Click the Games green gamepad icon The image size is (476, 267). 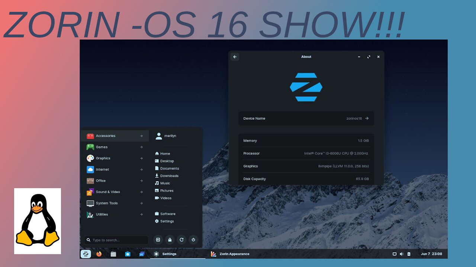click(90, 147)
